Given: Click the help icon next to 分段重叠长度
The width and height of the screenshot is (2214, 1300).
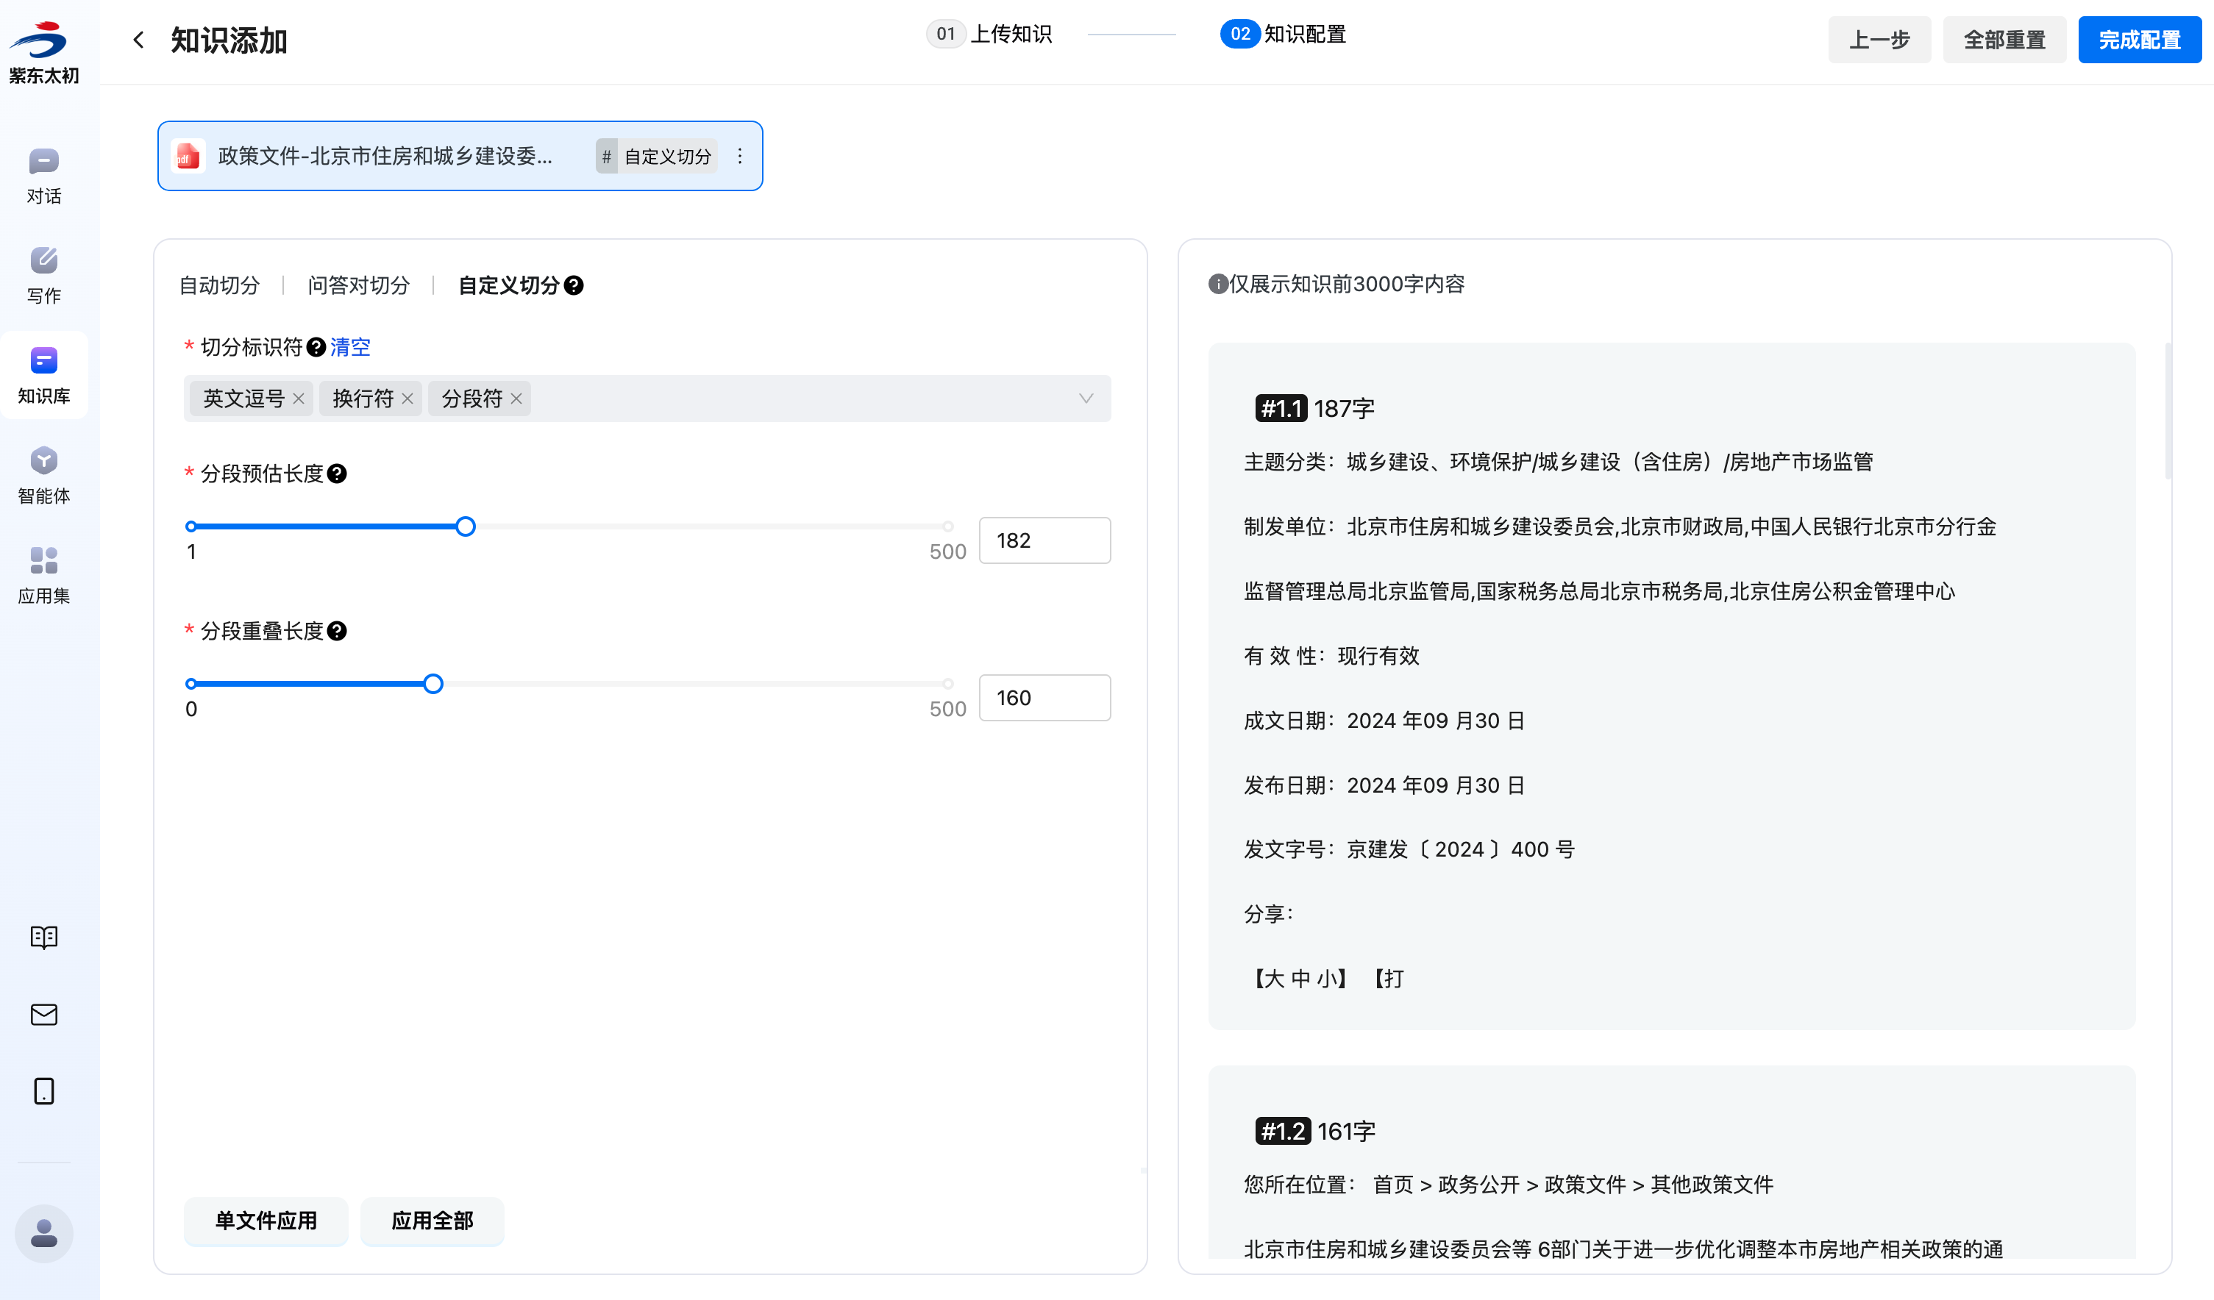Looking at the screenshot, I should (336, 632).
